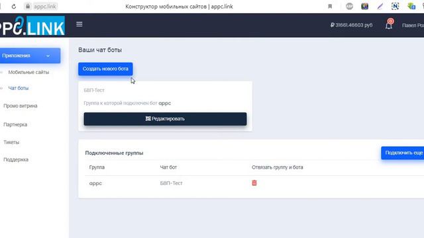Open the green shield extension icon

pyautogui.click(x=411, y=6)
